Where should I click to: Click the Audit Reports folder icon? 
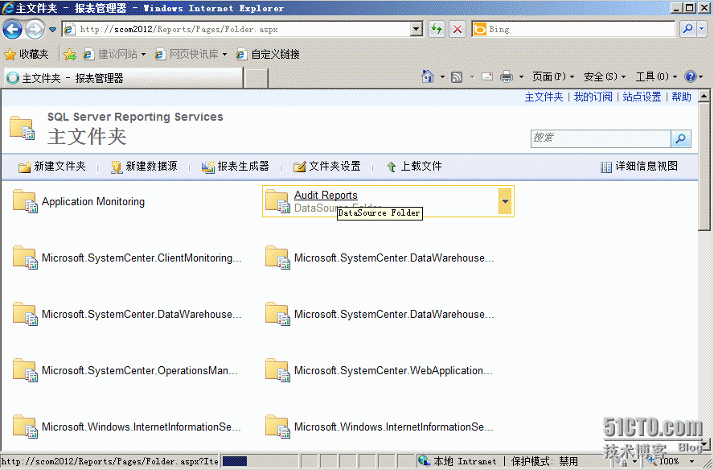[277, 201]
